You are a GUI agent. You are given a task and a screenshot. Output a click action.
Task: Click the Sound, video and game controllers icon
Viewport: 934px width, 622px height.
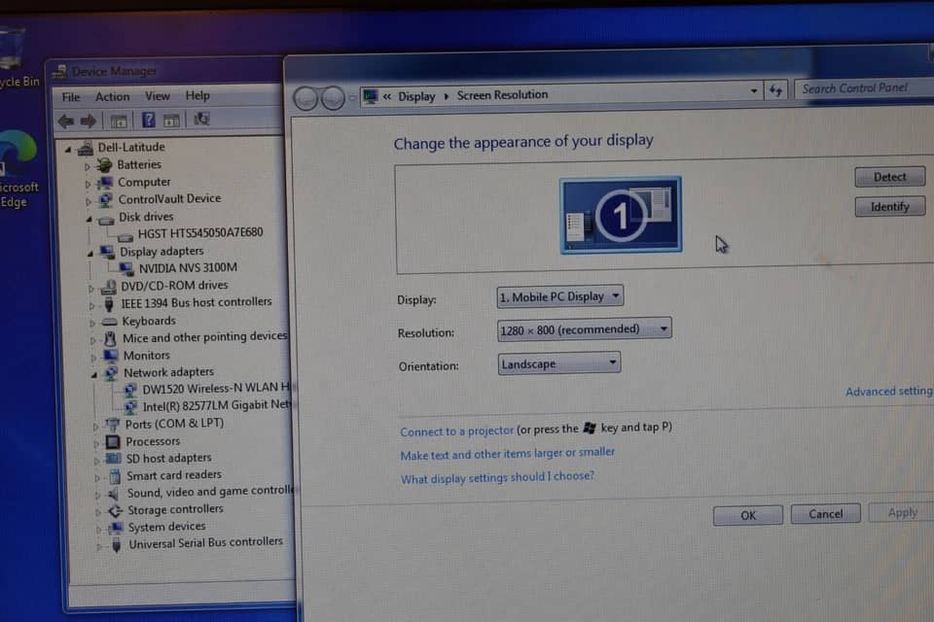pyautogui.click(x=114, y=493)
